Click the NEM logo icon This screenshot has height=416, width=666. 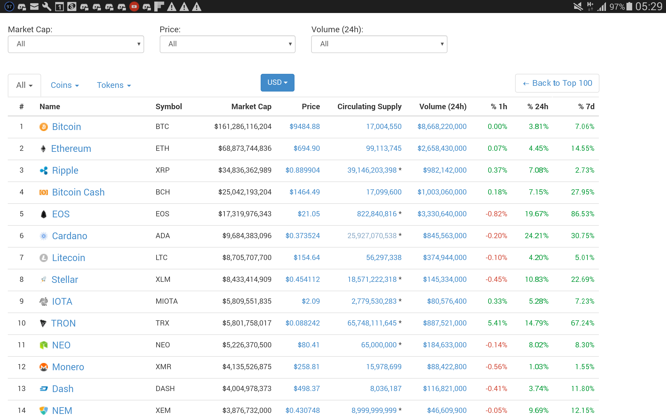click(43, 411)
